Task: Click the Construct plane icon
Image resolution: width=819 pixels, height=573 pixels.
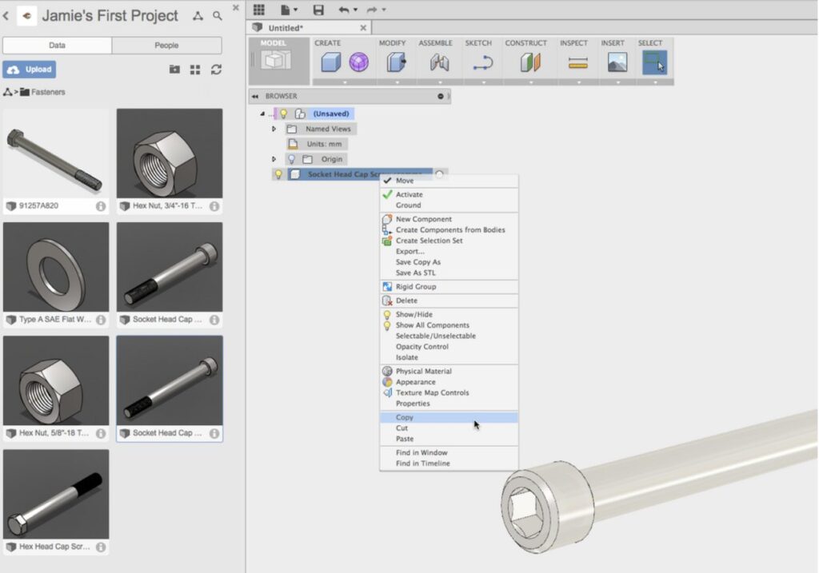Action: pyautogui.click(x=529, y=61)
